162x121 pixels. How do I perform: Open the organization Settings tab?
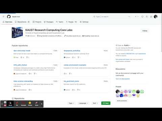point(84,22)
